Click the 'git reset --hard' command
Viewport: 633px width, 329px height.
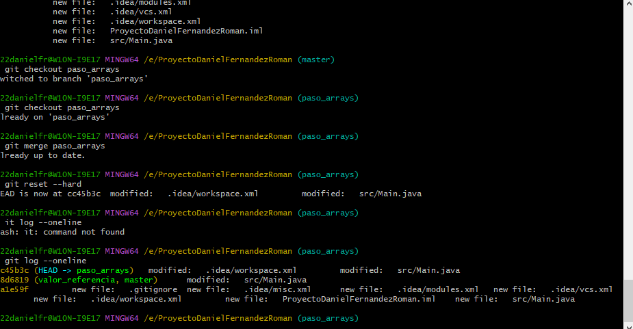(x=43, y=185)
